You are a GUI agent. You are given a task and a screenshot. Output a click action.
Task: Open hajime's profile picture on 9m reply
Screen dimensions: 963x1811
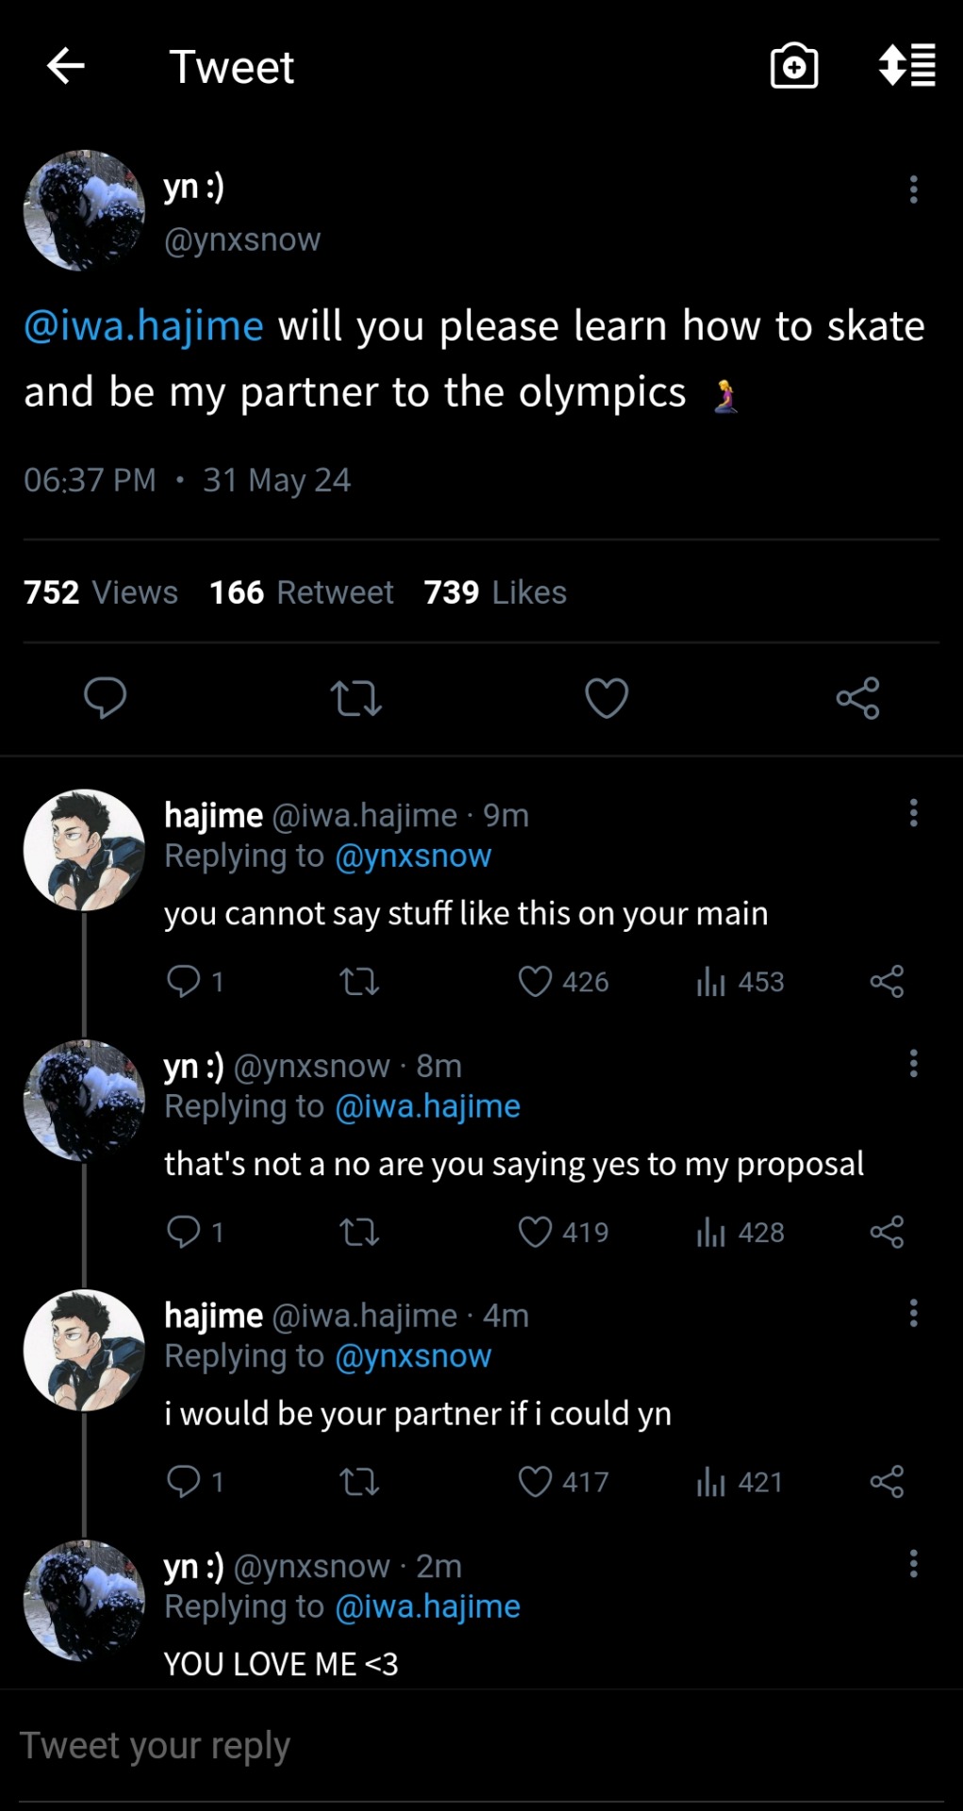point(84,850)
